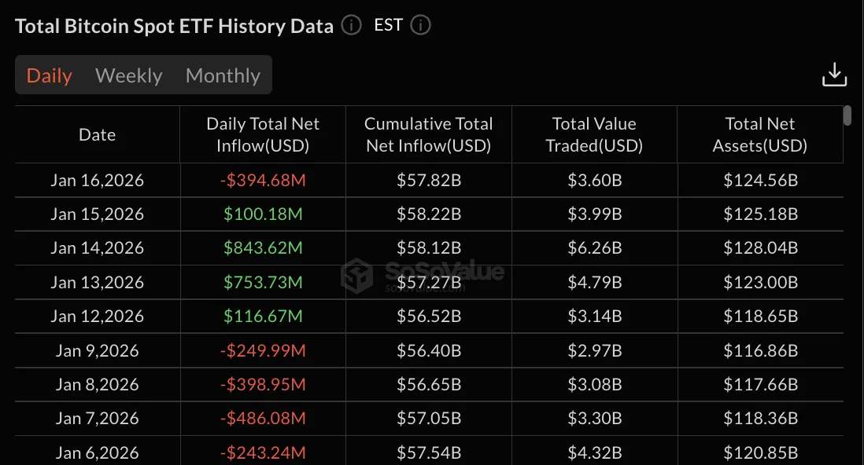864x465 pixels.
Task: Select the Jan 16,2026 row
Action: pos(97,180)
